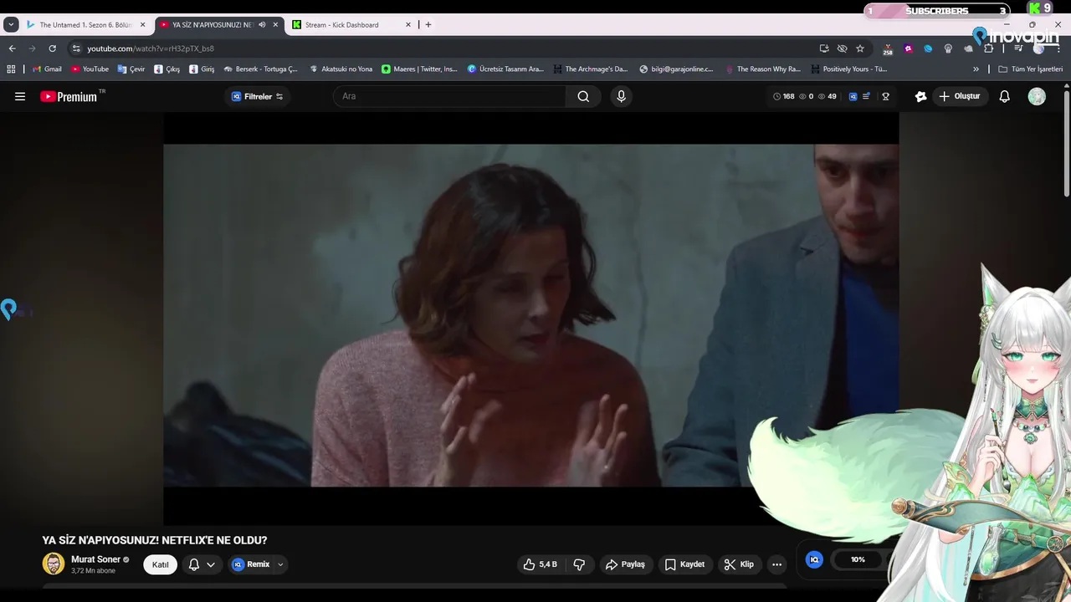Screen dimensions: 1071x602
Task: Bookmark this page with the star icon
Action: click(x=859, y=48)
